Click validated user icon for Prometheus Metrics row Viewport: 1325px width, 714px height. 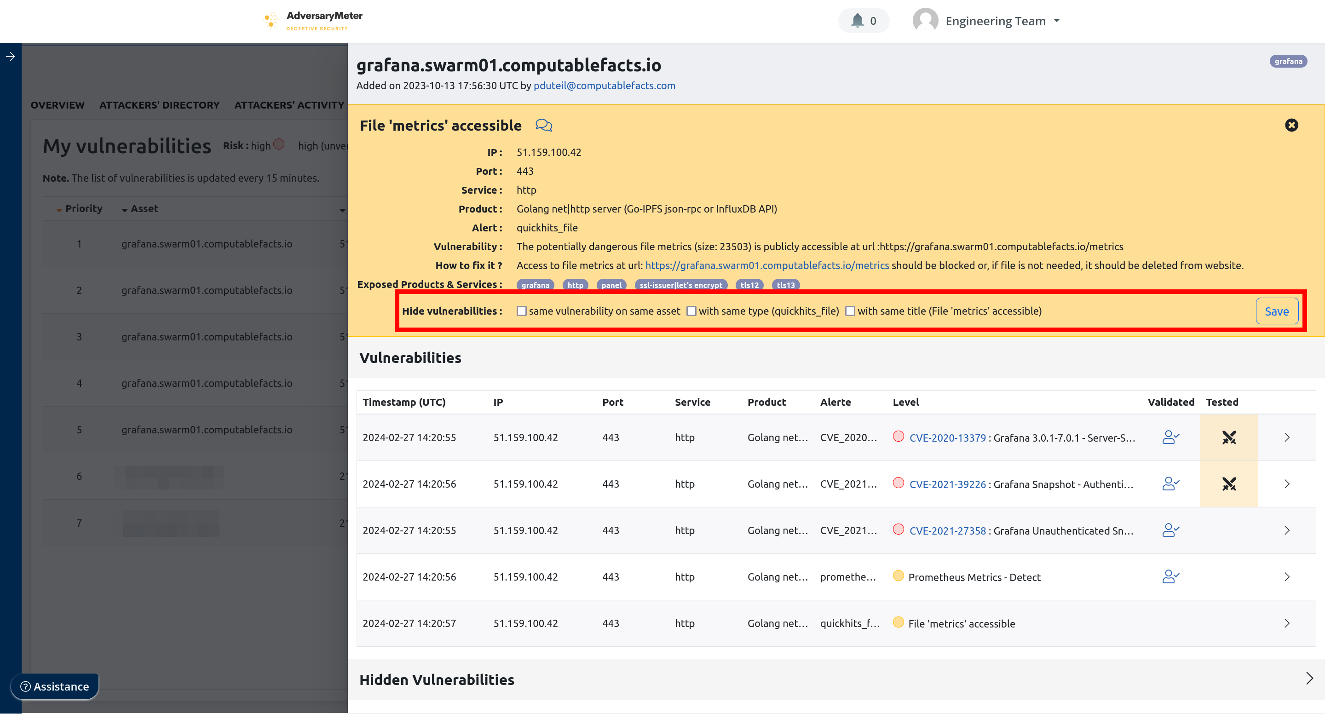pyautogui.click(x=1170, y=576)
